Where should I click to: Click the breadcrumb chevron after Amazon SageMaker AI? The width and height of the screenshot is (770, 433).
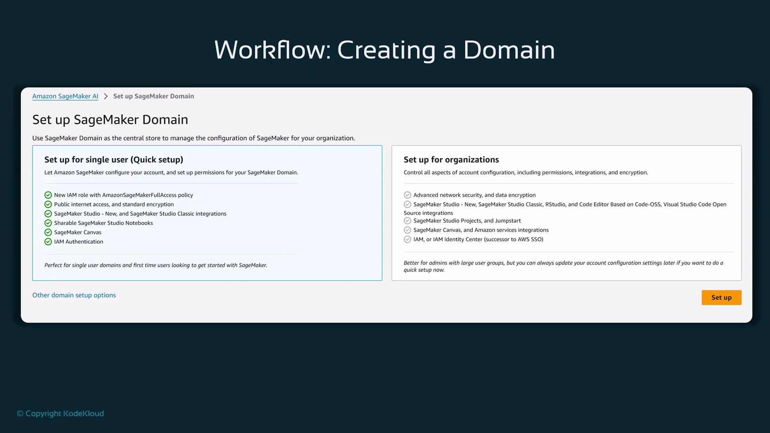(x=105, y=96)
